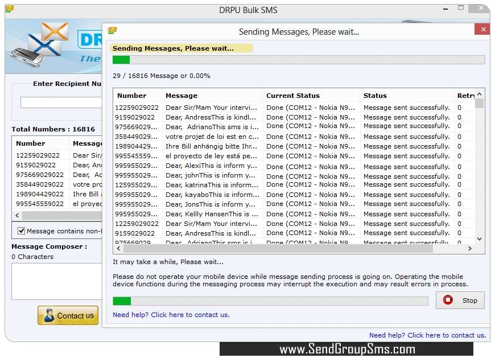This screenshot has height=358, width=495.
Task: Click '29 / 16816 Message or 0.00%' text
Action: tap(162, 76)
